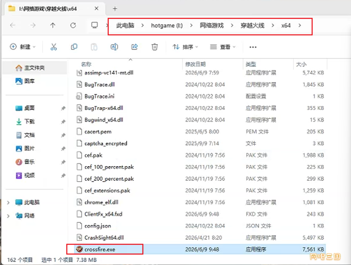This screenshot has height=265, width=351.
Task: Open 下载 (Downloads) in sidebar
Action: 25,122
